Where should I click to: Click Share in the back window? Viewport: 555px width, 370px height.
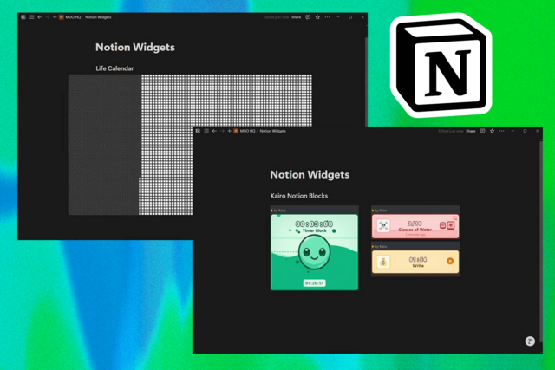296,17
